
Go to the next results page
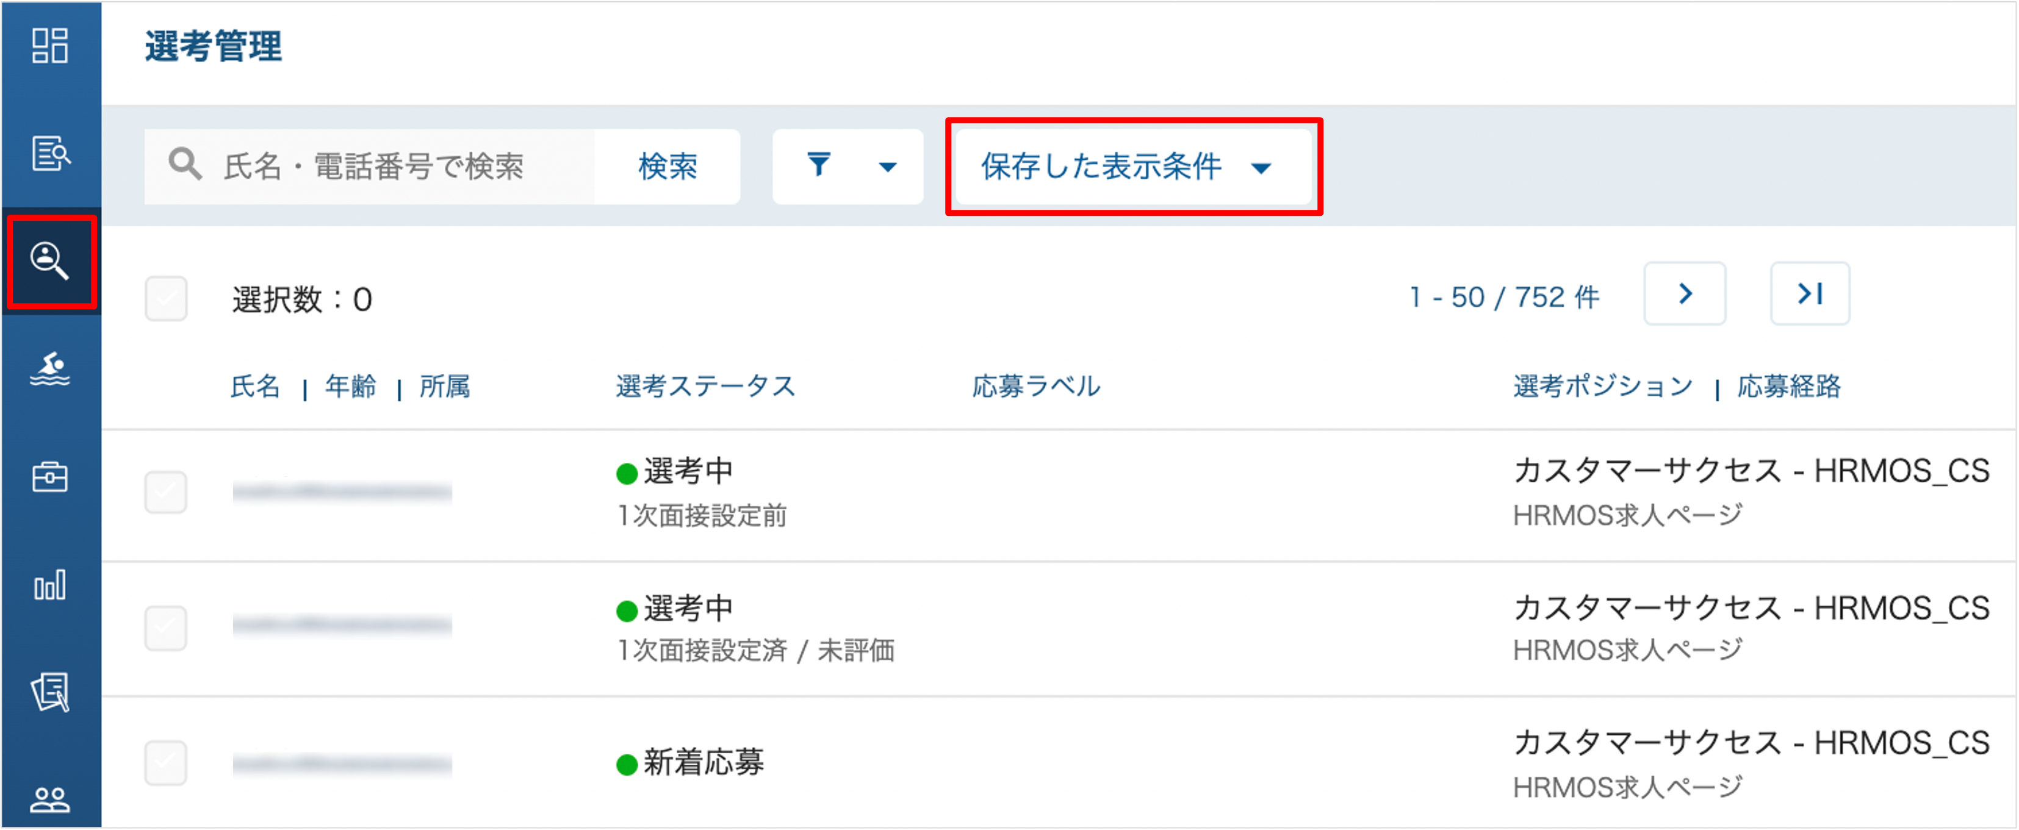pos(1685,293)
